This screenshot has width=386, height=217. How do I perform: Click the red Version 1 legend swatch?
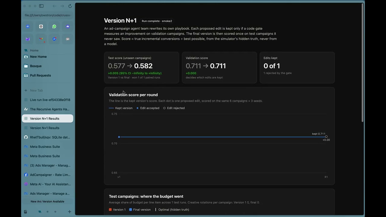click(110, 209)
